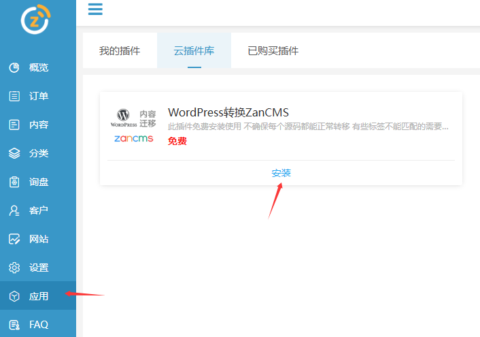Click the red 免费 price label
The image size is (480, 337).
(x=177, y=141)
